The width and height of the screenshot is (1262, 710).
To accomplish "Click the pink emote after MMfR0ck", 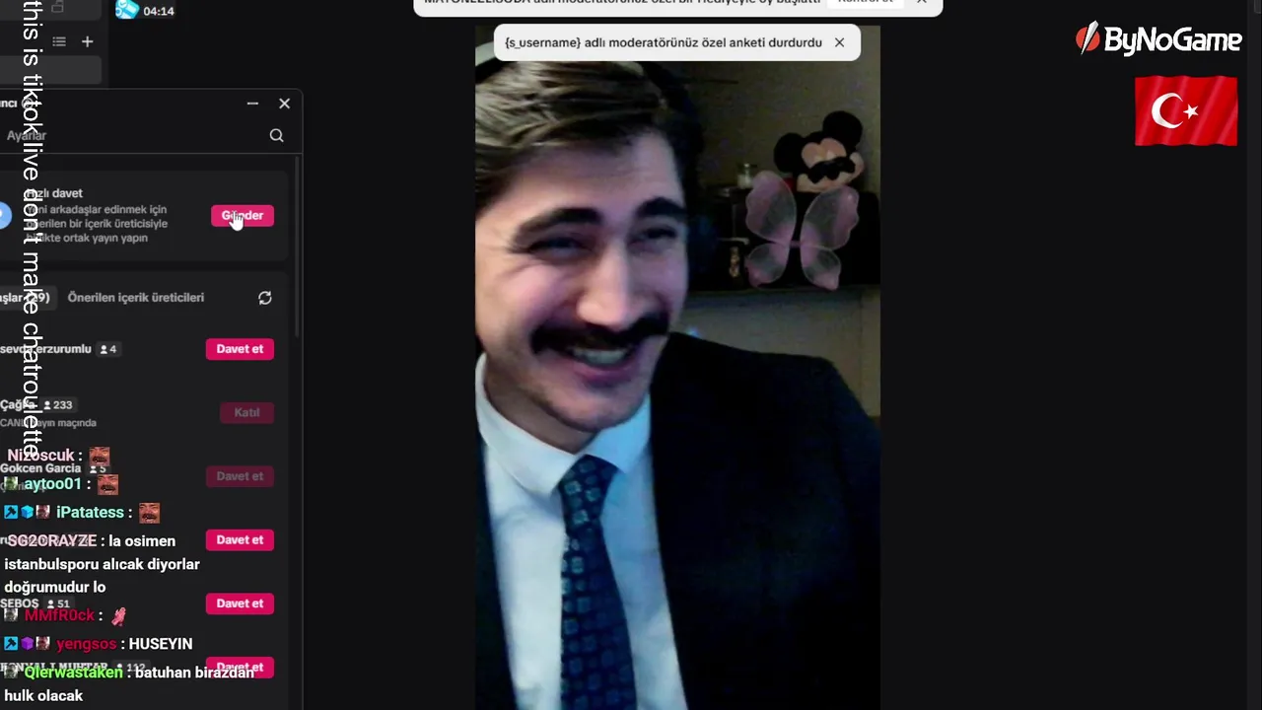I will (118, 616).
